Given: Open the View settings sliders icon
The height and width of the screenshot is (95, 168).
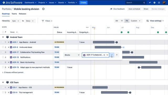Looking at the screenshot, I should (148, 21).
